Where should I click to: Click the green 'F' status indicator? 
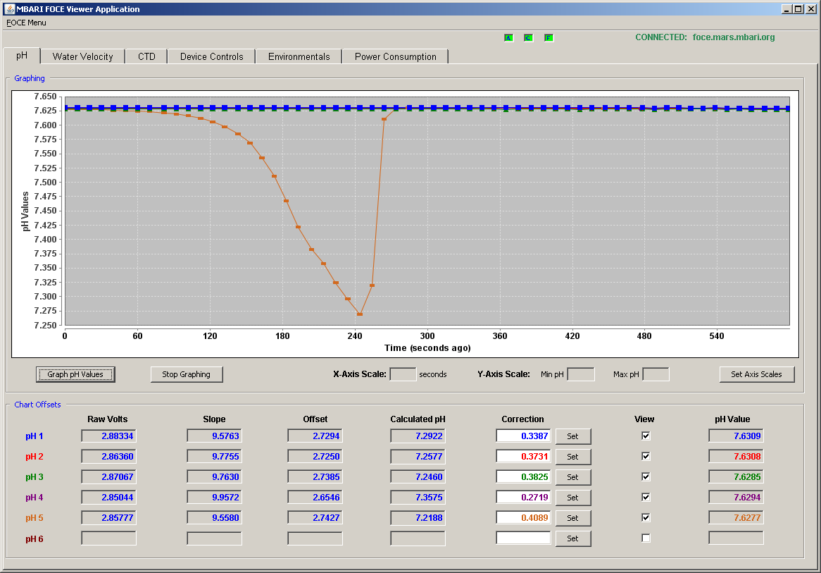[549, 38]
